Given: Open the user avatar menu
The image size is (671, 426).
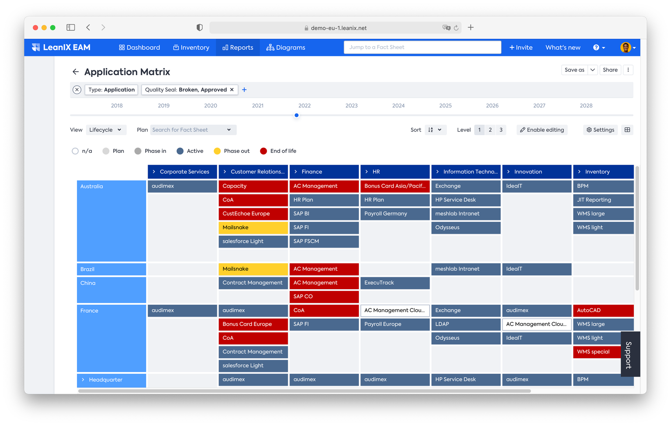Looking at the screenshot, I should (x=628, y=47).
